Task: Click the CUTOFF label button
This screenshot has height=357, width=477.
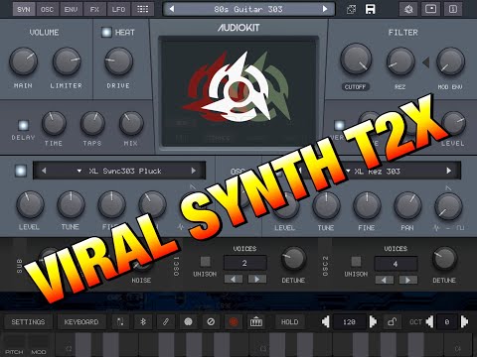Action: pos(355,87)
